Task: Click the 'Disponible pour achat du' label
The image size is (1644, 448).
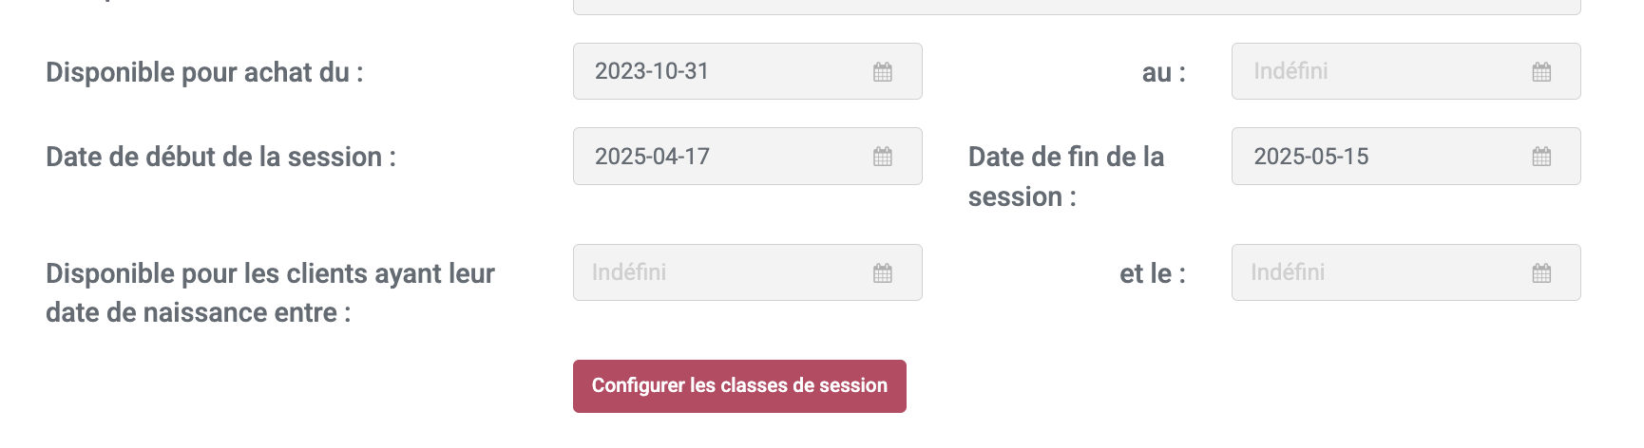Action: point(204,72)
